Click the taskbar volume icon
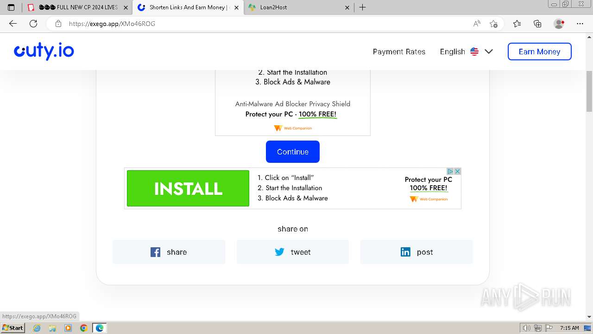This screenshot has height=334, width=593. (x=527, y=328)
